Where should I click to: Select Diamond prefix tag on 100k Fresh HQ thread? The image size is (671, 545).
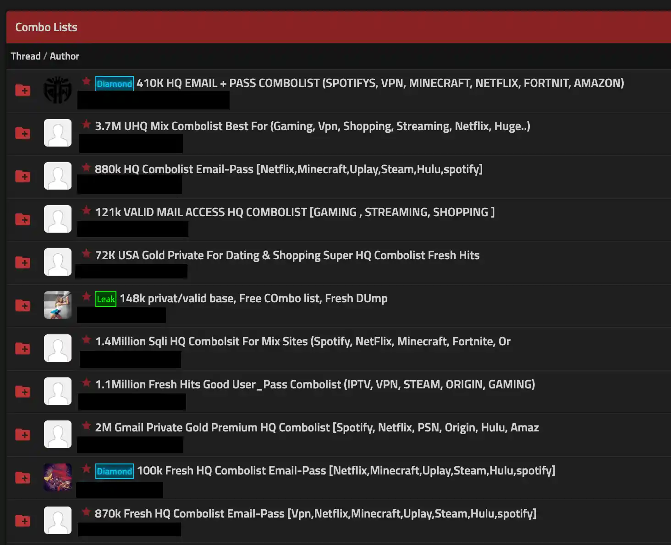(114, 471)
